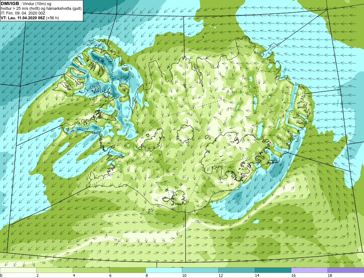Click the legend scale label 8
Image resolution: width=364 pixels, height=278 pixels.
pos(147,275)
